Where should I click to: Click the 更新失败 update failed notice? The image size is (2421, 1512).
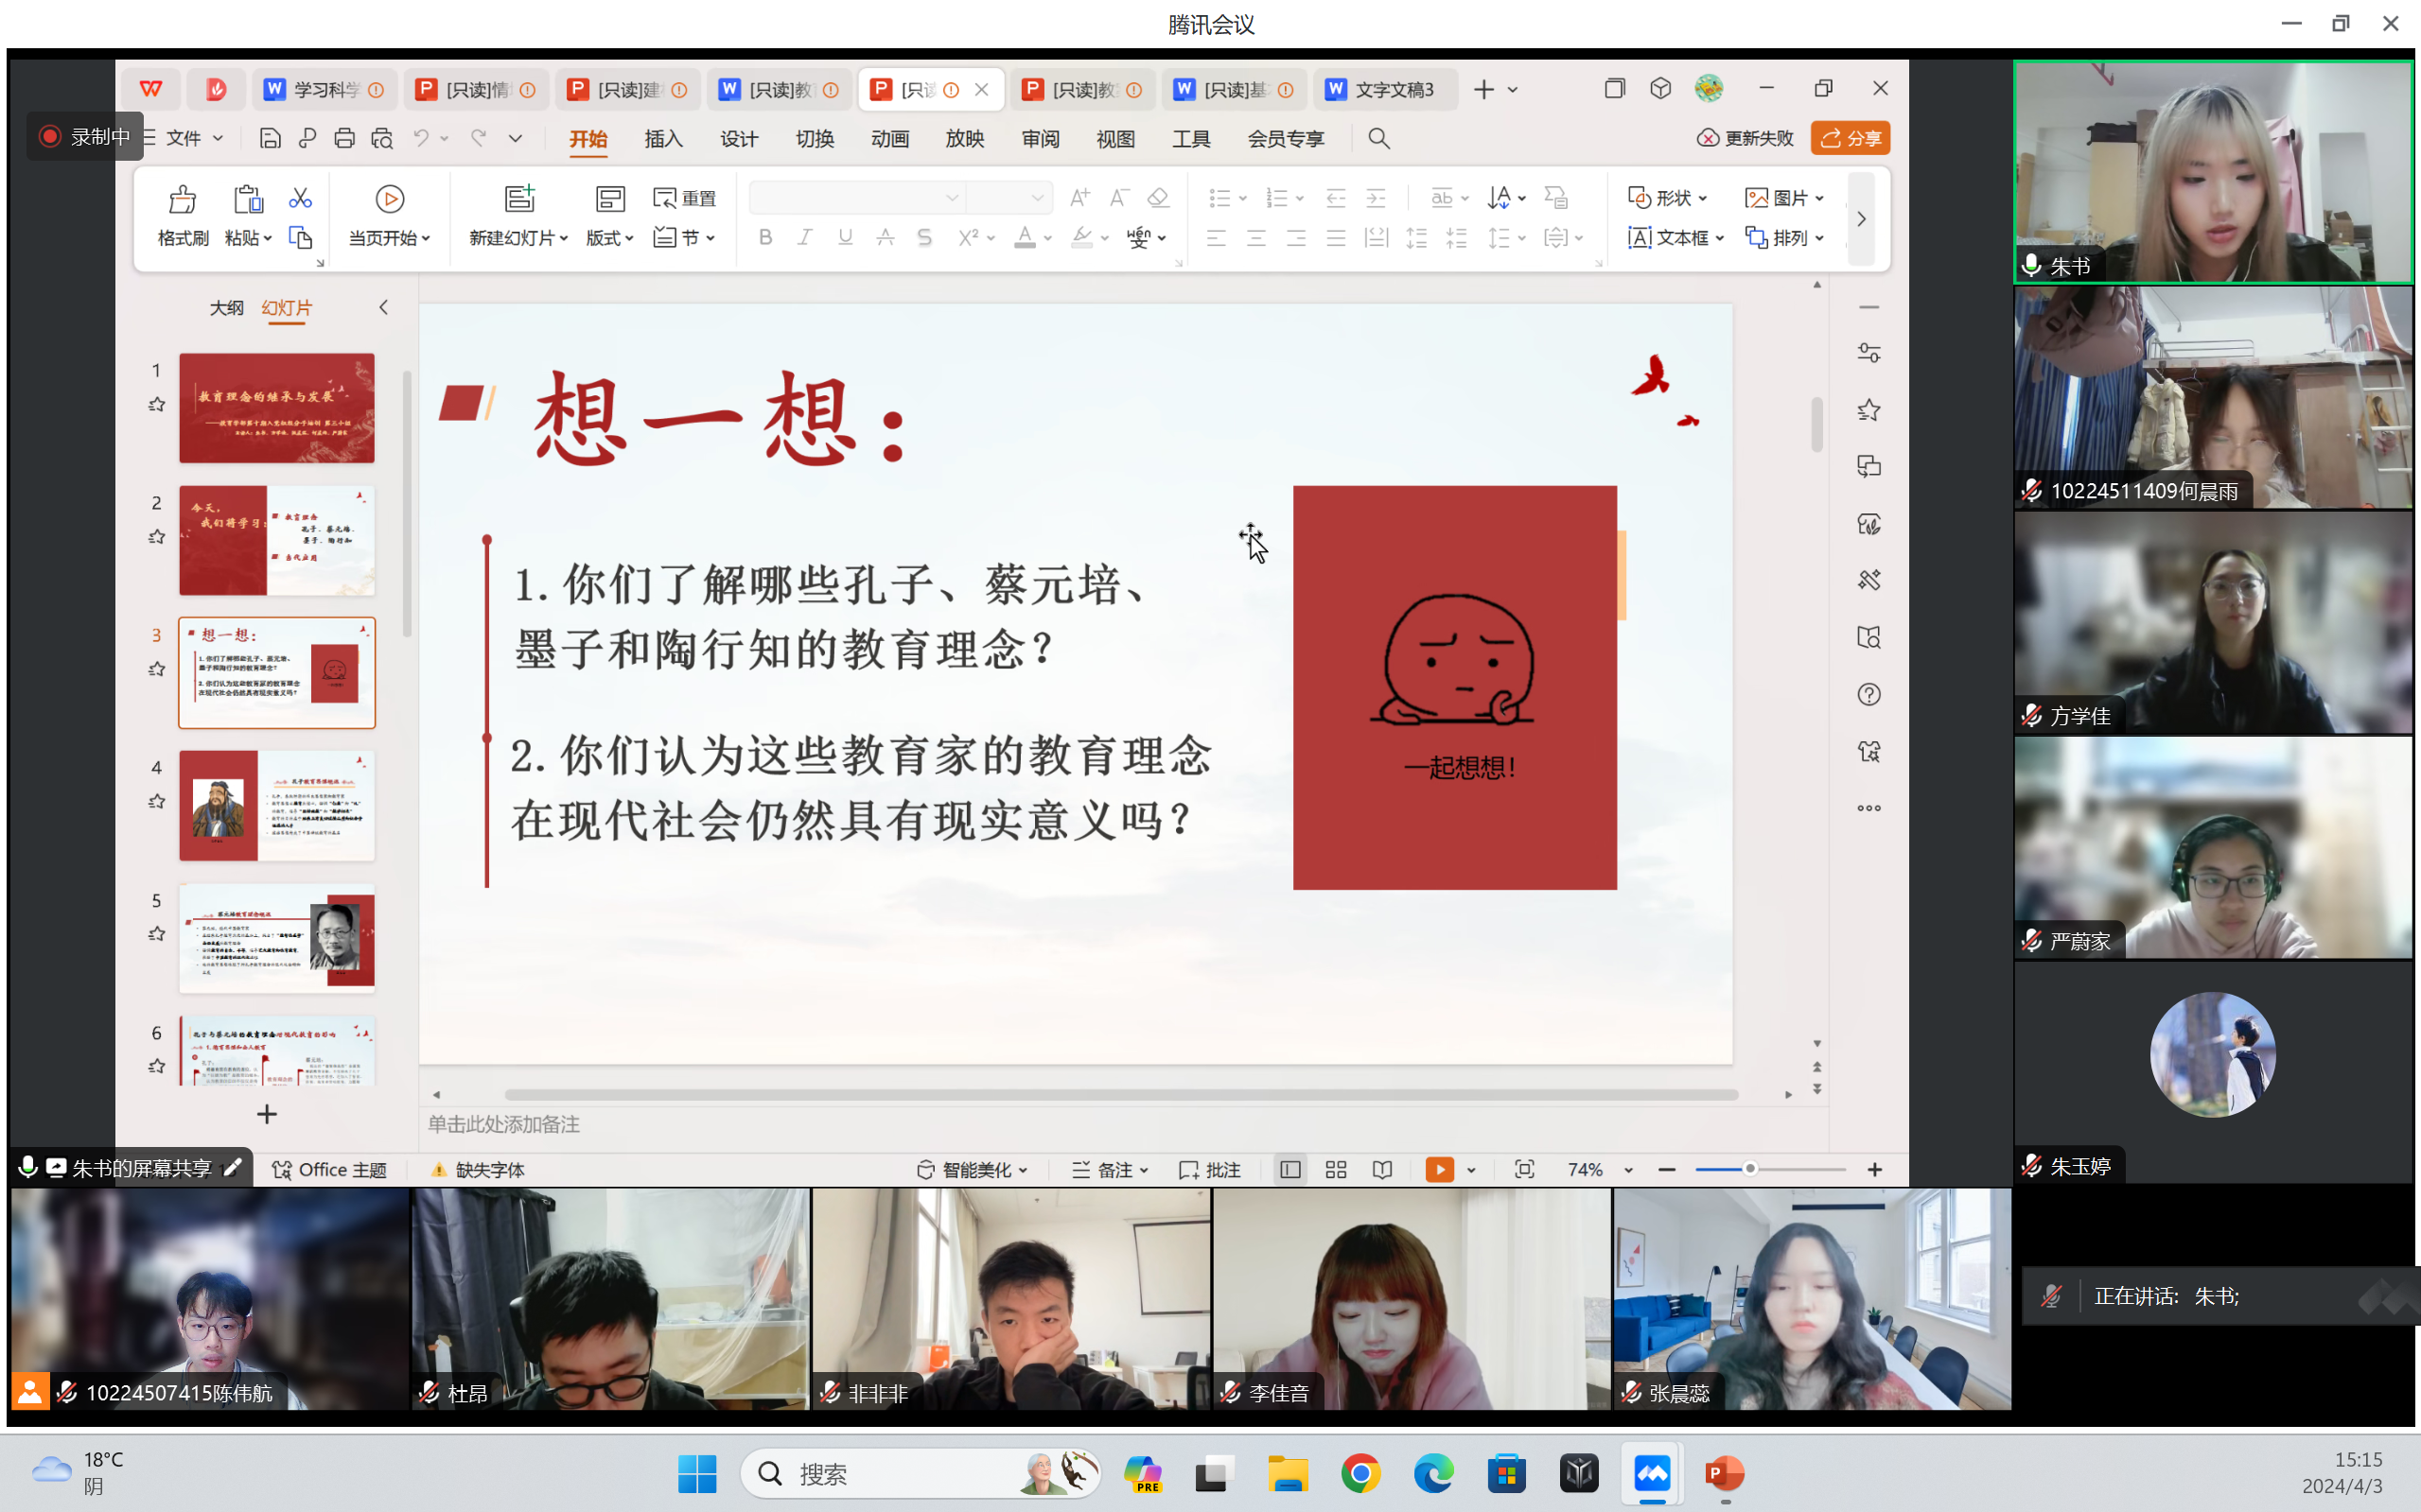pyautogui.click(x=1746, y=138)
